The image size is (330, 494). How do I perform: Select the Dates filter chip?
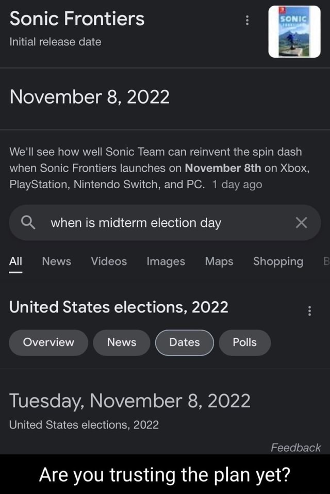(x=184, y=342)
